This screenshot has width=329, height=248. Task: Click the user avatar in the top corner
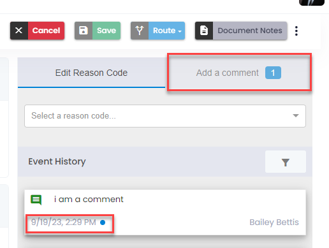click(312, 3)
